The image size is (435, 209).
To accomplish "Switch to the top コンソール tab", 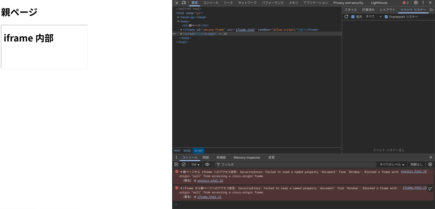I will 211,3.
